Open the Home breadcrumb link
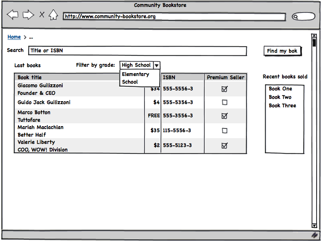Screen dimensions: 321x241 pyautogui.click(x=14, y=37)
